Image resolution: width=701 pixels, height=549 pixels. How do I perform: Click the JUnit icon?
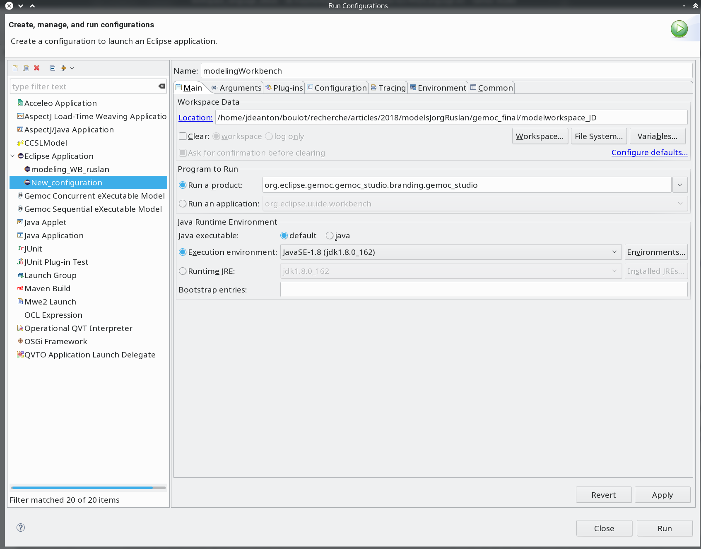(20, 248)
